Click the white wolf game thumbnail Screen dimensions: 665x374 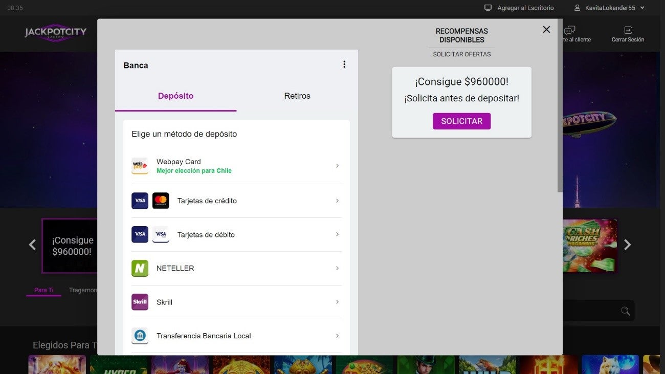[610, 364]
